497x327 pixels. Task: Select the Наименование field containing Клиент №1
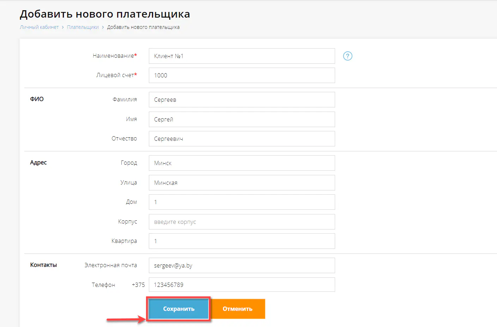242,56
